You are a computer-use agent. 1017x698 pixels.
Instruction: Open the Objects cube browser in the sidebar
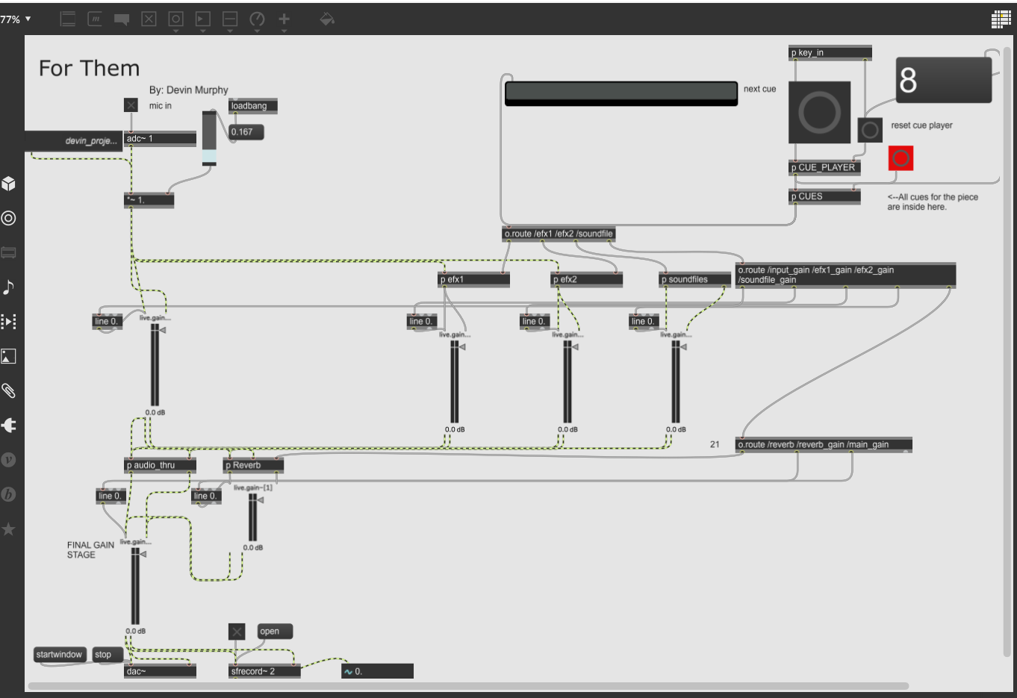[x=9, y=184]
